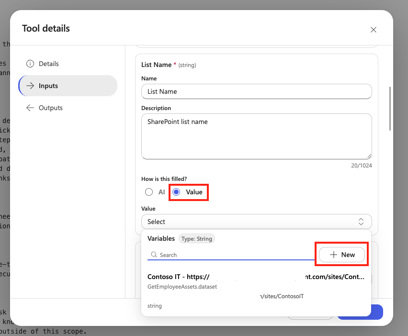Click the Outputs left-arrow icon

coord(30,108)
